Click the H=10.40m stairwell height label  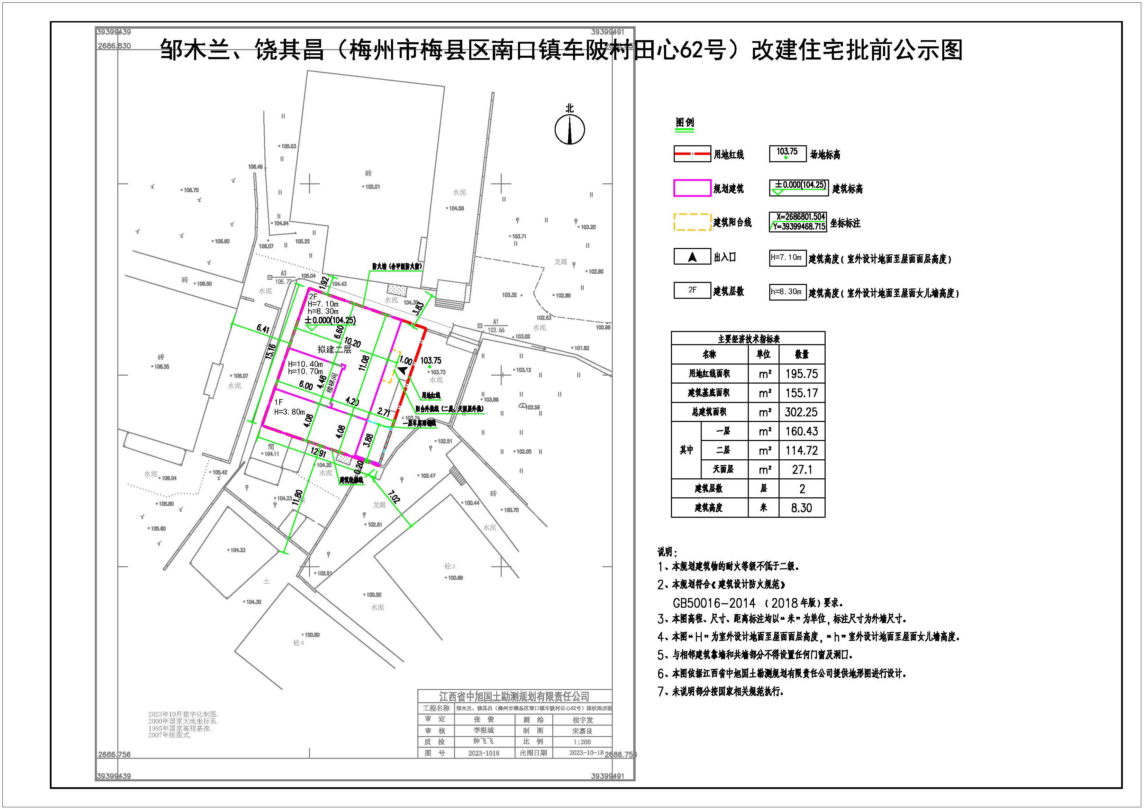click(305, 364)
